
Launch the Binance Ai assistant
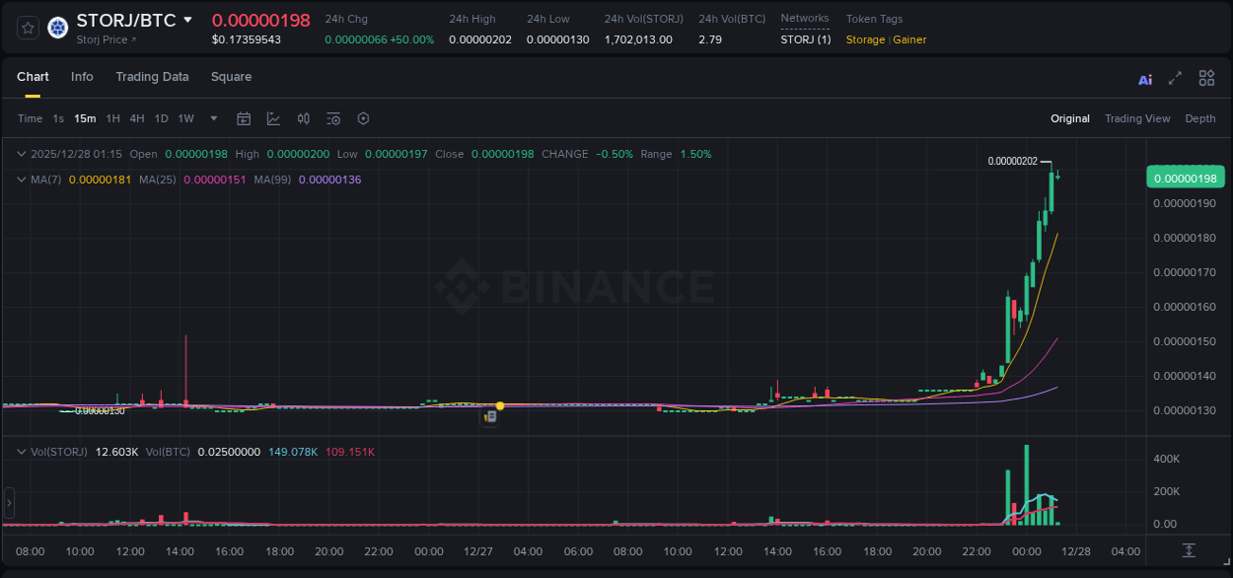click(x=1145, y=78)
